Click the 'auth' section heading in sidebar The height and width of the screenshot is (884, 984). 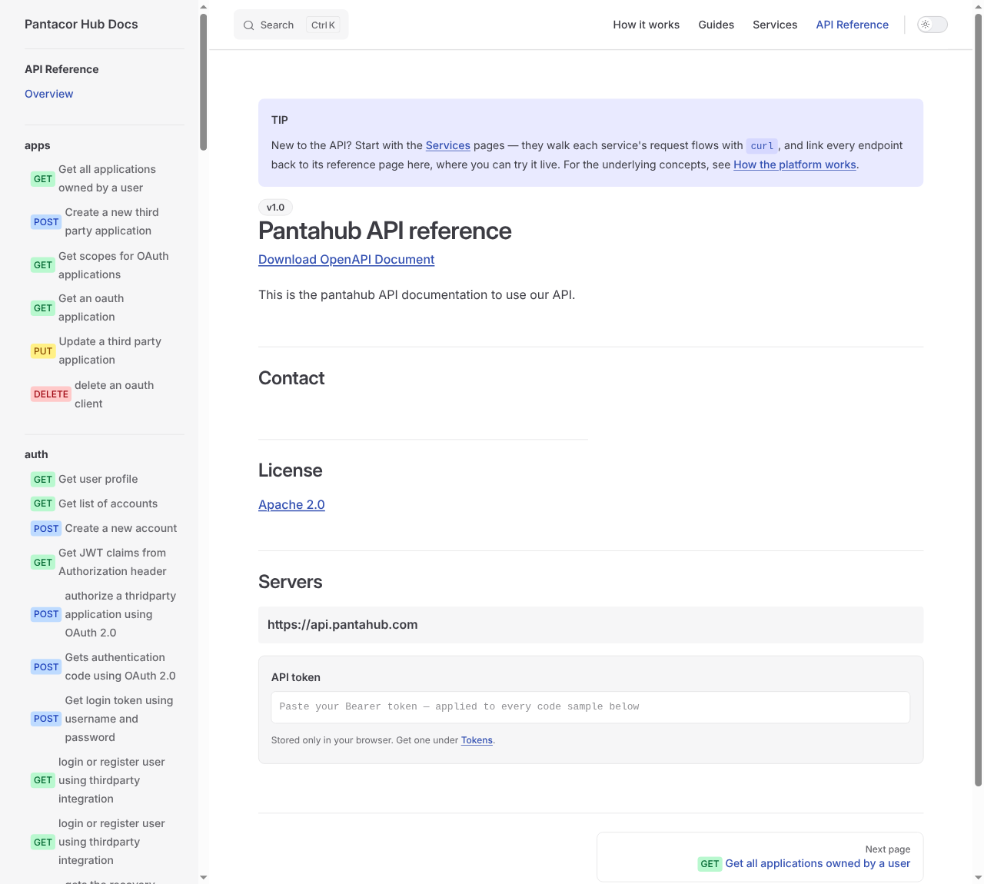pos(36,454)
